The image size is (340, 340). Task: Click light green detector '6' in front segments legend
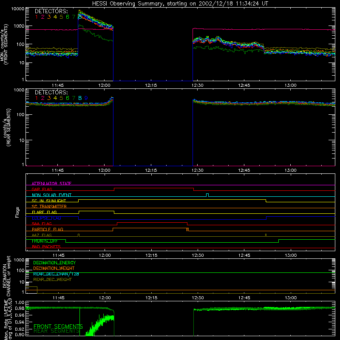click(68, 17)
